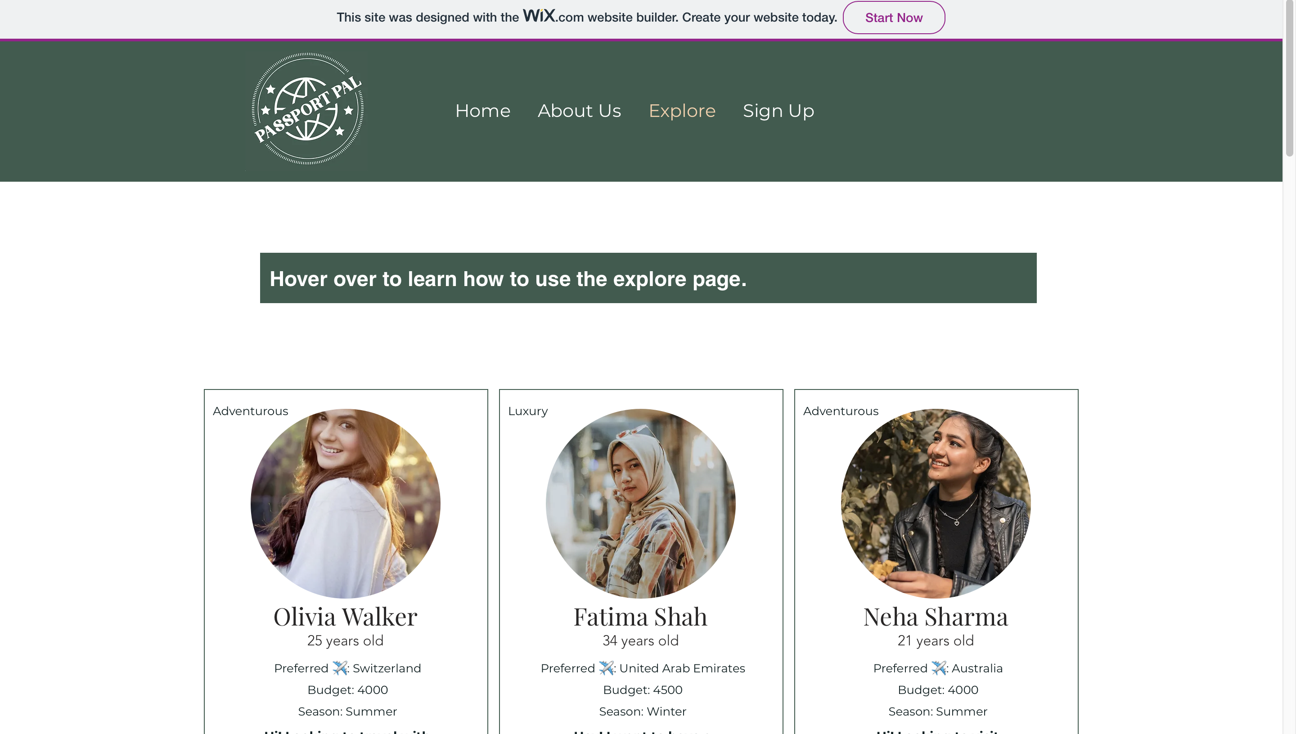Go to the About Us page
This screenshot has height=734, width=1296.
coord(580,111)
